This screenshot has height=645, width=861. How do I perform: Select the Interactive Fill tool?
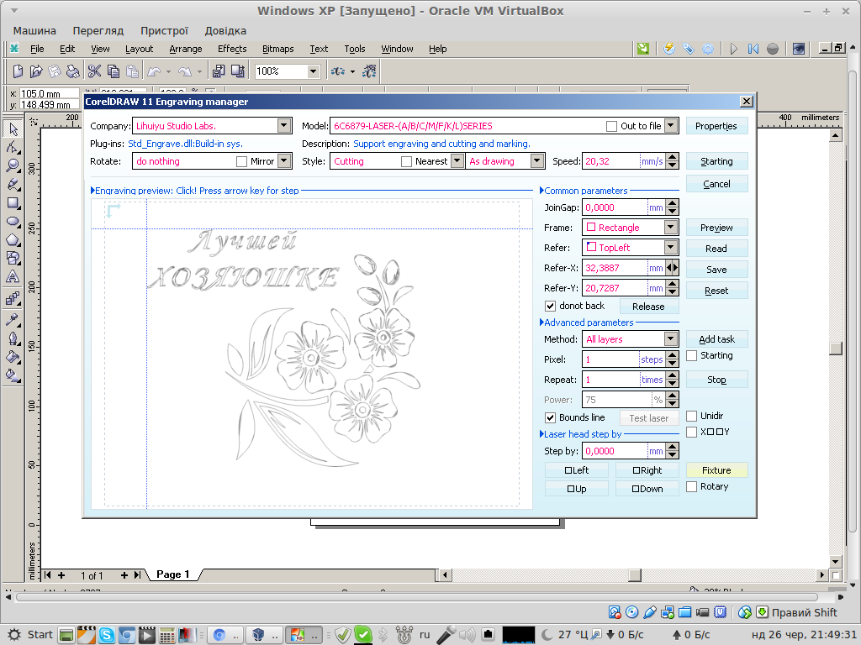(13, 375)
